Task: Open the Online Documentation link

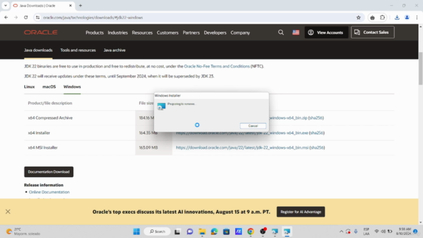Action: (x=49, y=192)
